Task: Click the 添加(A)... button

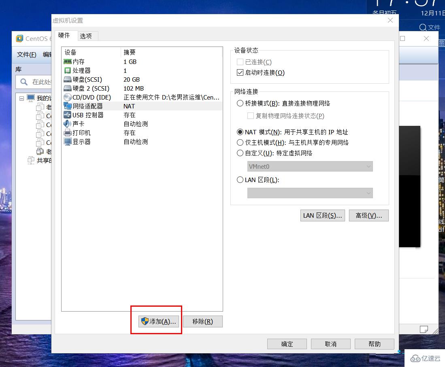Action: (x=159, y=321)
